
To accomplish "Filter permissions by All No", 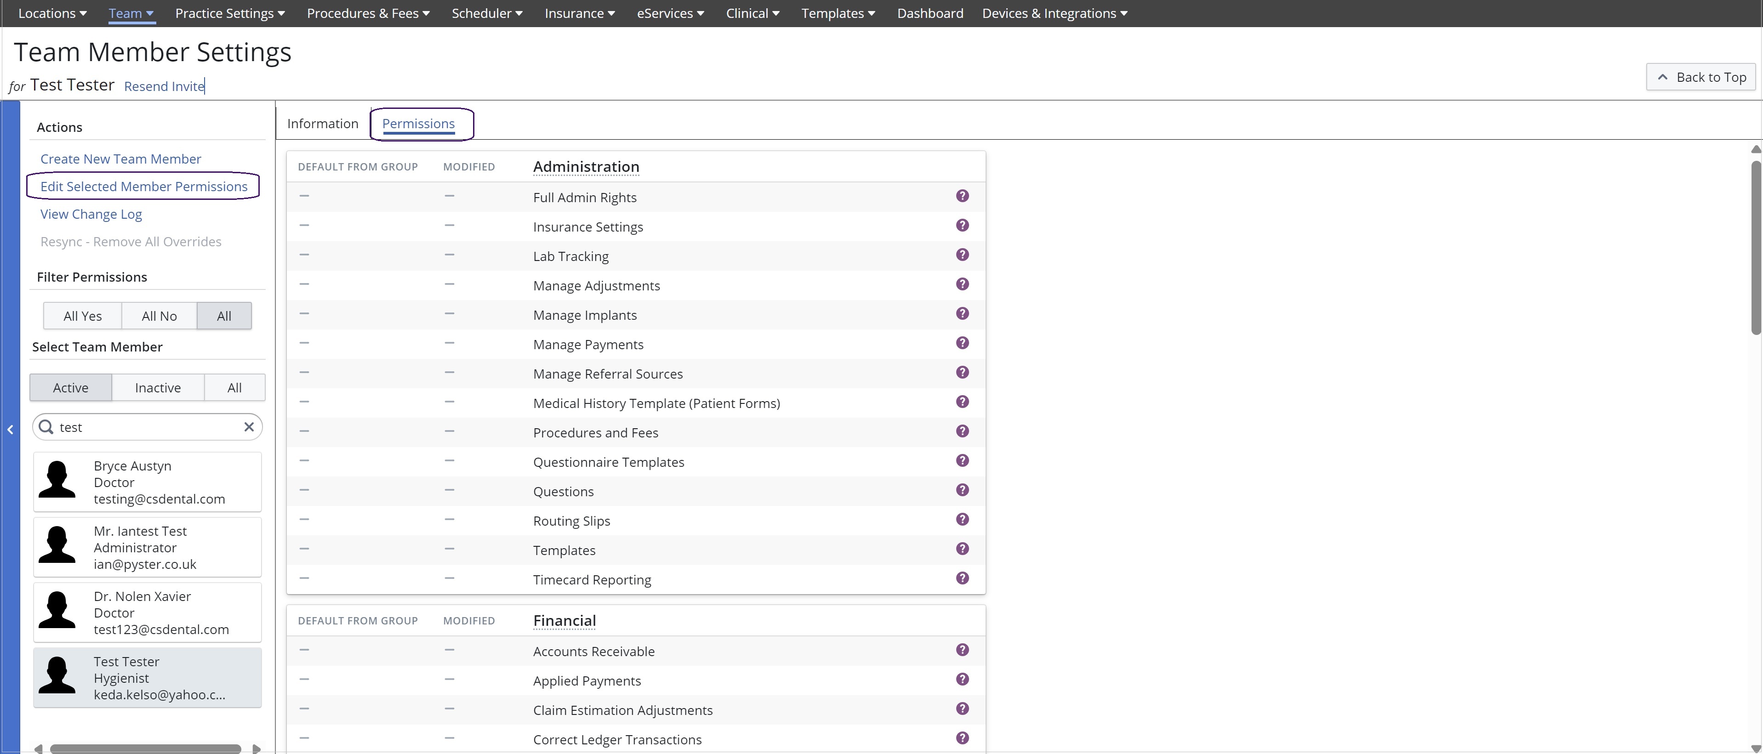I will 160,316.
